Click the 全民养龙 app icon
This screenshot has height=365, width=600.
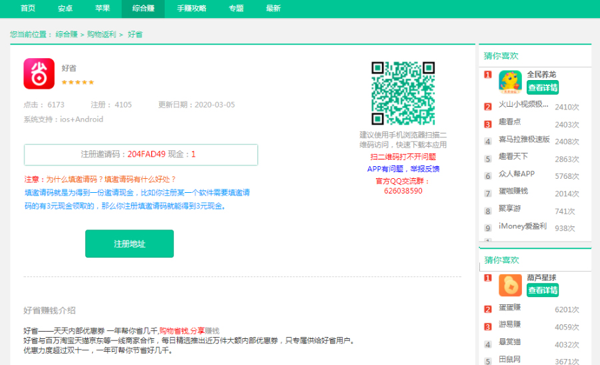pos(510,81)
